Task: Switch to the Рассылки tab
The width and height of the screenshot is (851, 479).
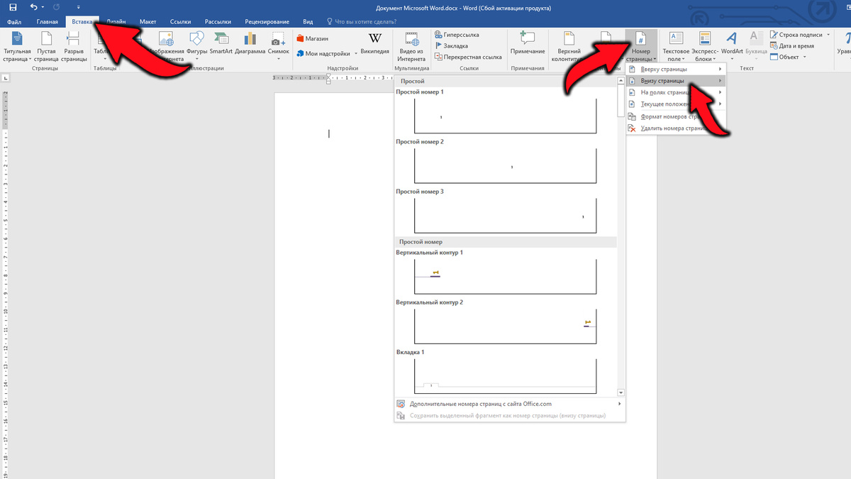Action: point(218,22)
